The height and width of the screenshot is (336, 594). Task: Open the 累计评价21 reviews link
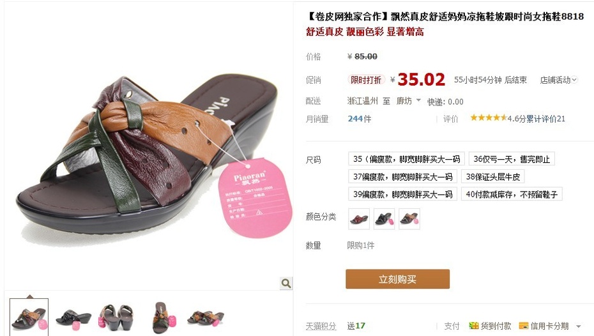tap(545, 119)
